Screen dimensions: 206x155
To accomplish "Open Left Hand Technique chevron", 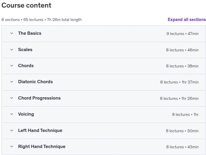I will pos(12,130).
